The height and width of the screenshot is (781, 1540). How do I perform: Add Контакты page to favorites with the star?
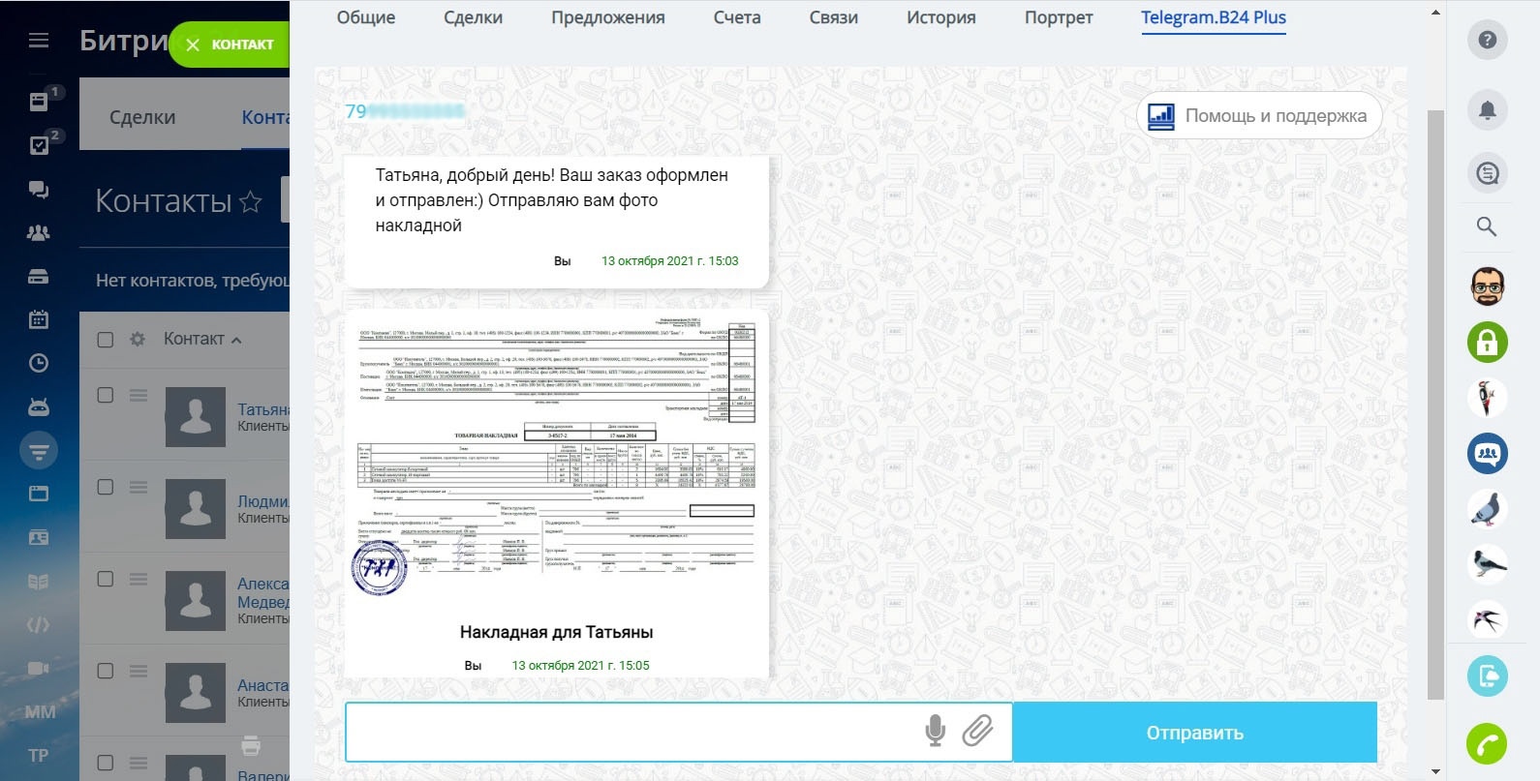[251, 201]
